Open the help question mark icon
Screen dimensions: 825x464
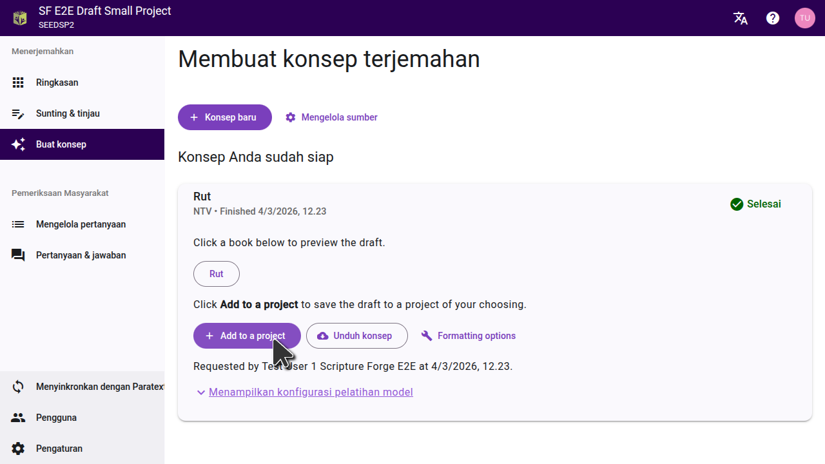pyautogui.click(x=773, y=18)
